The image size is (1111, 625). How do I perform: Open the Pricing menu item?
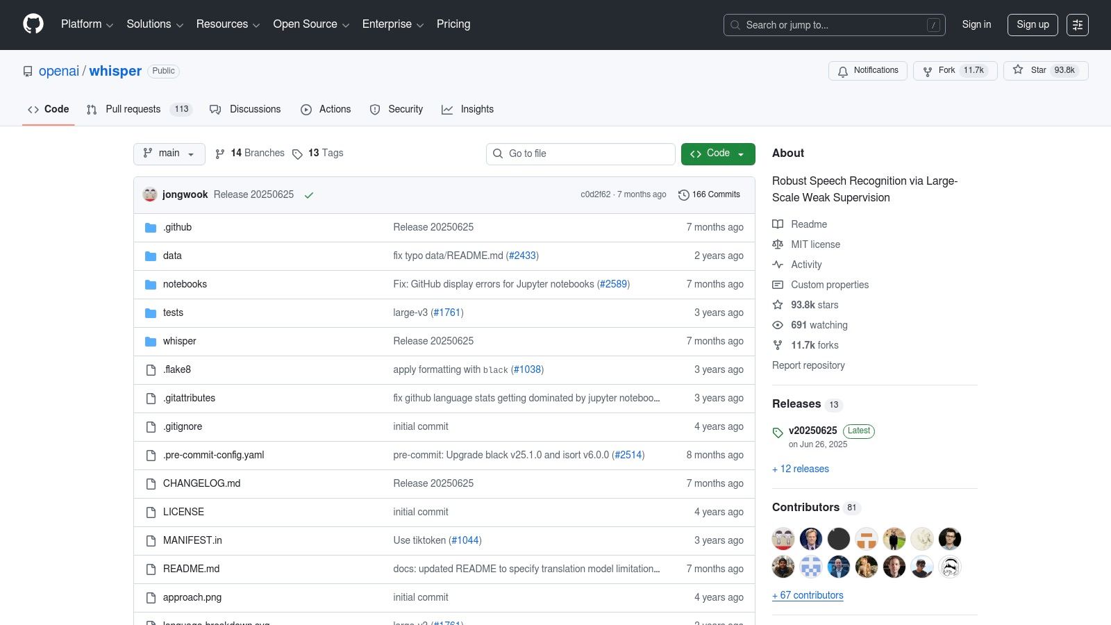[453, 24]
